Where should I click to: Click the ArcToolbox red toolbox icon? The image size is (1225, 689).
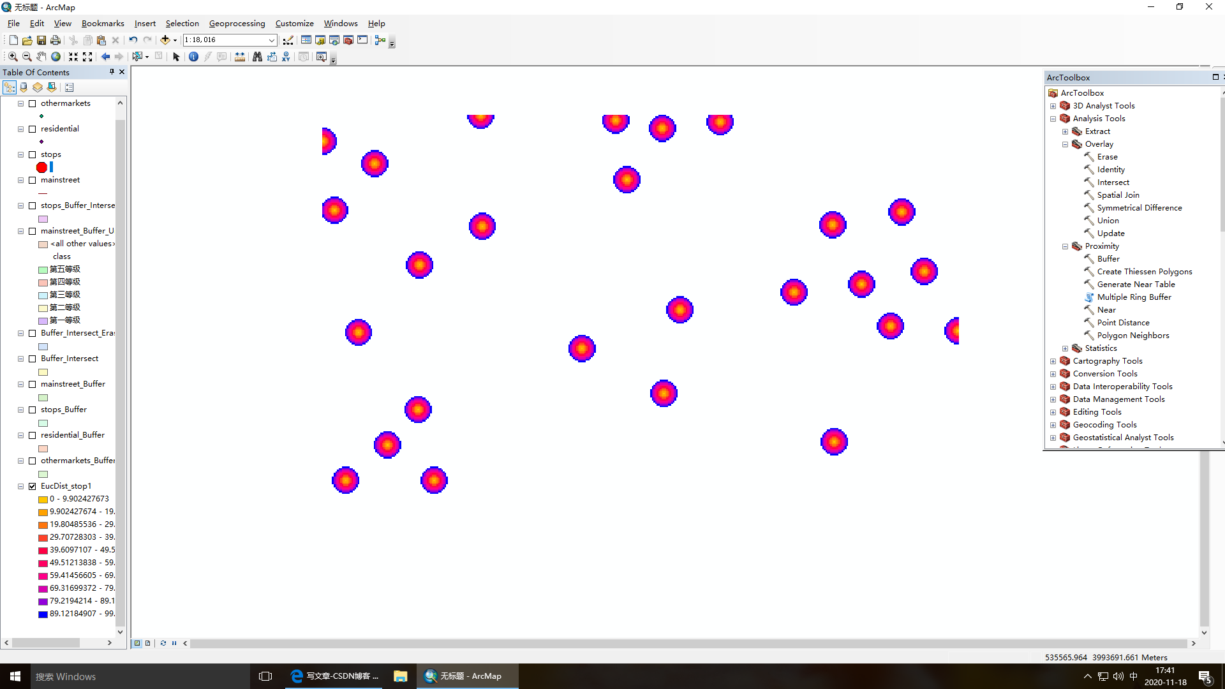coord(348,40)
